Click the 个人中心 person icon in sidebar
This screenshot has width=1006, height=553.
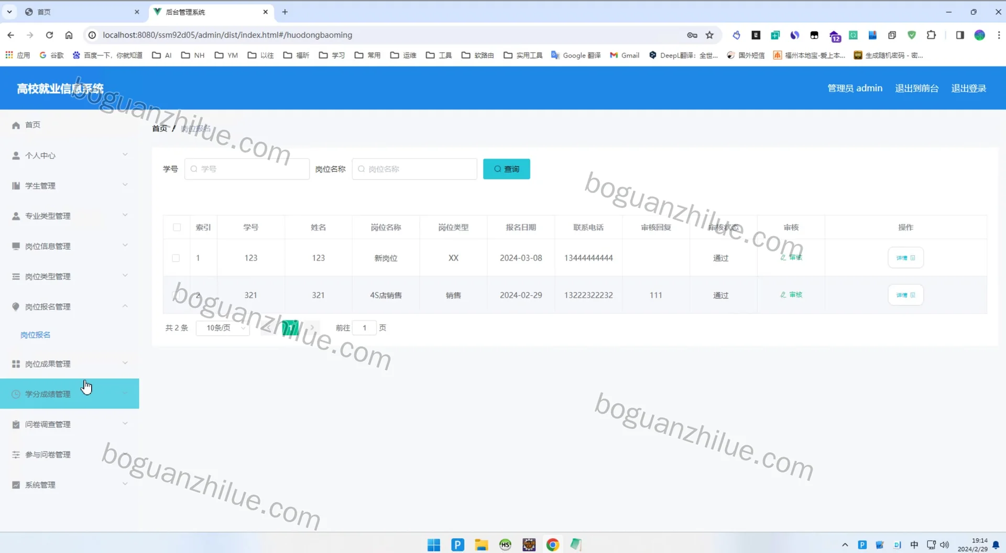point(16,156)
